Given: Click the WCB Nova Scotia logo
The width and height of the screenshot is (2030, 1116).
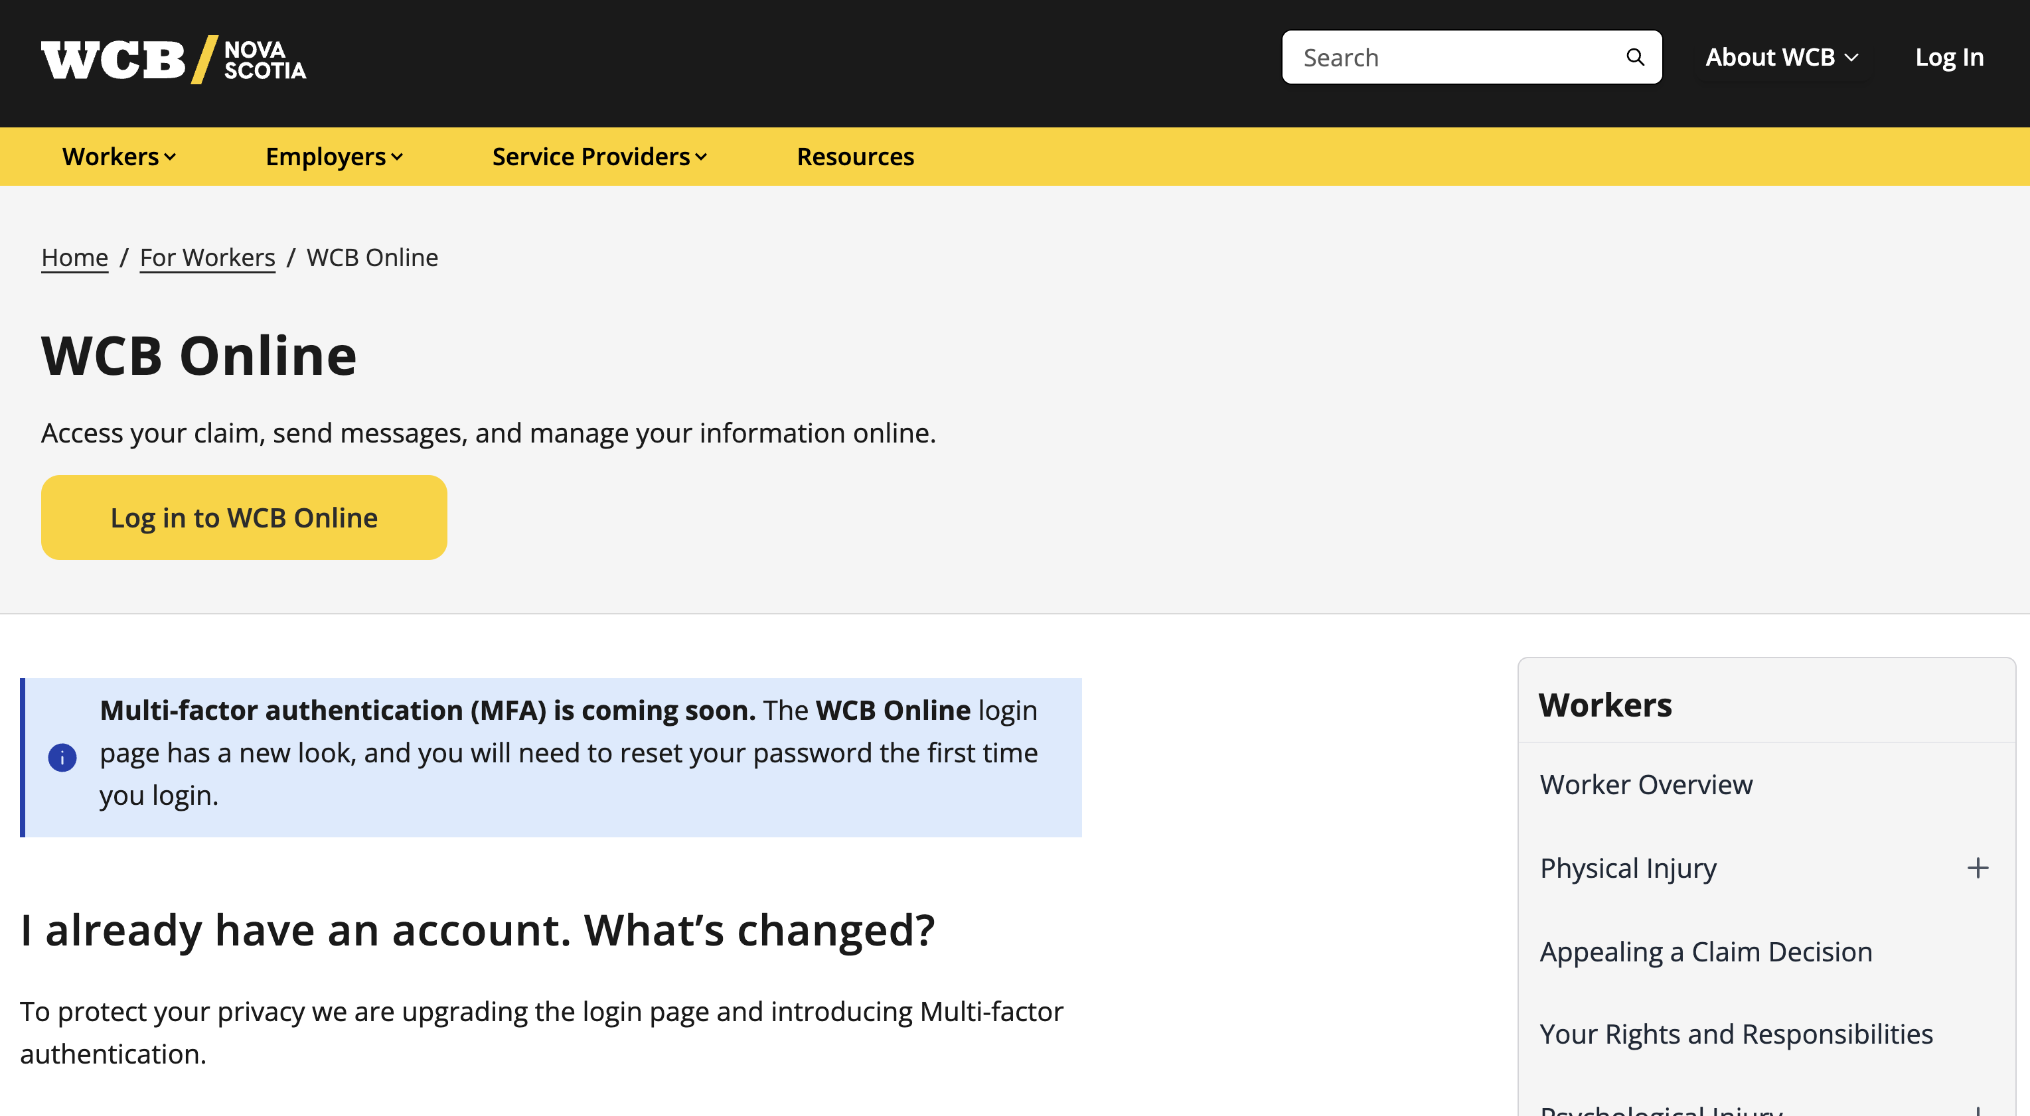Looking at the screenshot, I should pyautogui.click(x=173, y=59).
